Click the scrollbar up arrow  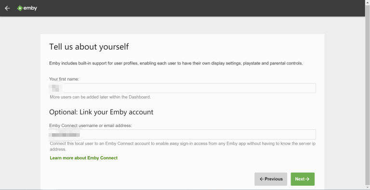pyautogui.click(x=368, y=2)
